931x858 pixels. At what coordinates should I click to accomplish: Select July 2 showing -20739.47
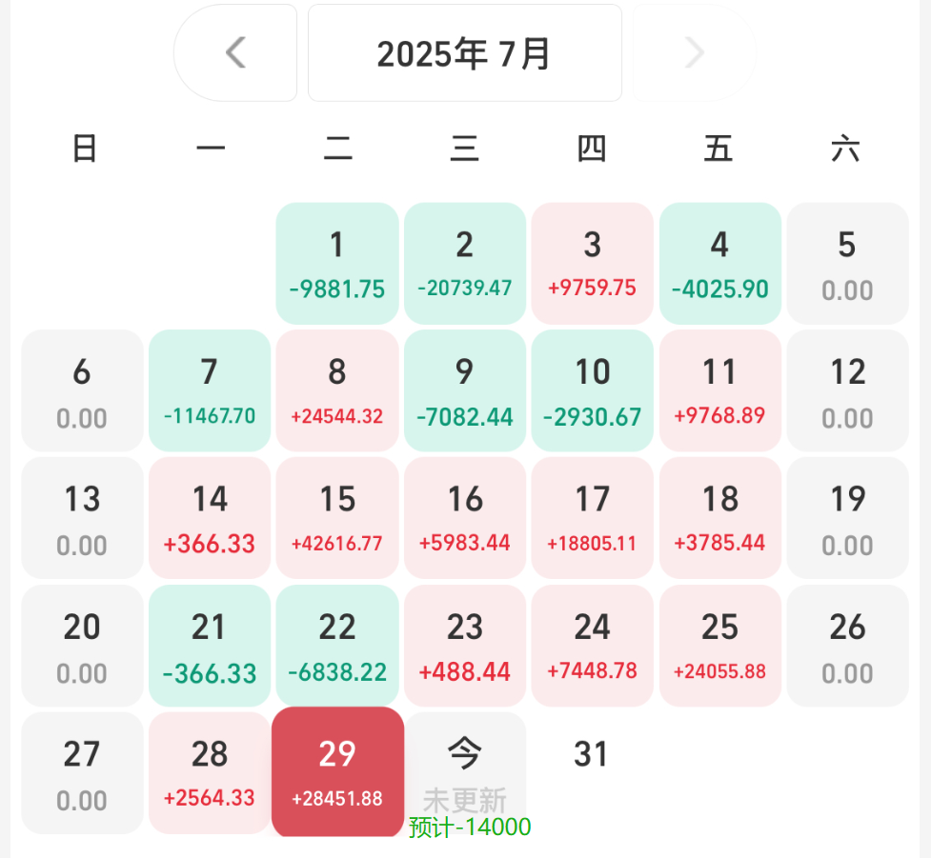click(465, 264)
